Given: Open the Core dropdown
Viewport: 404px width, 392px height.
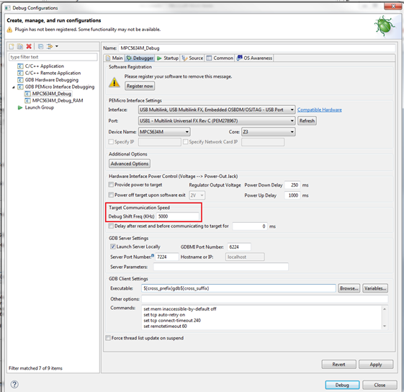Looking at the screenshot, I should click(x=268, y=132).
